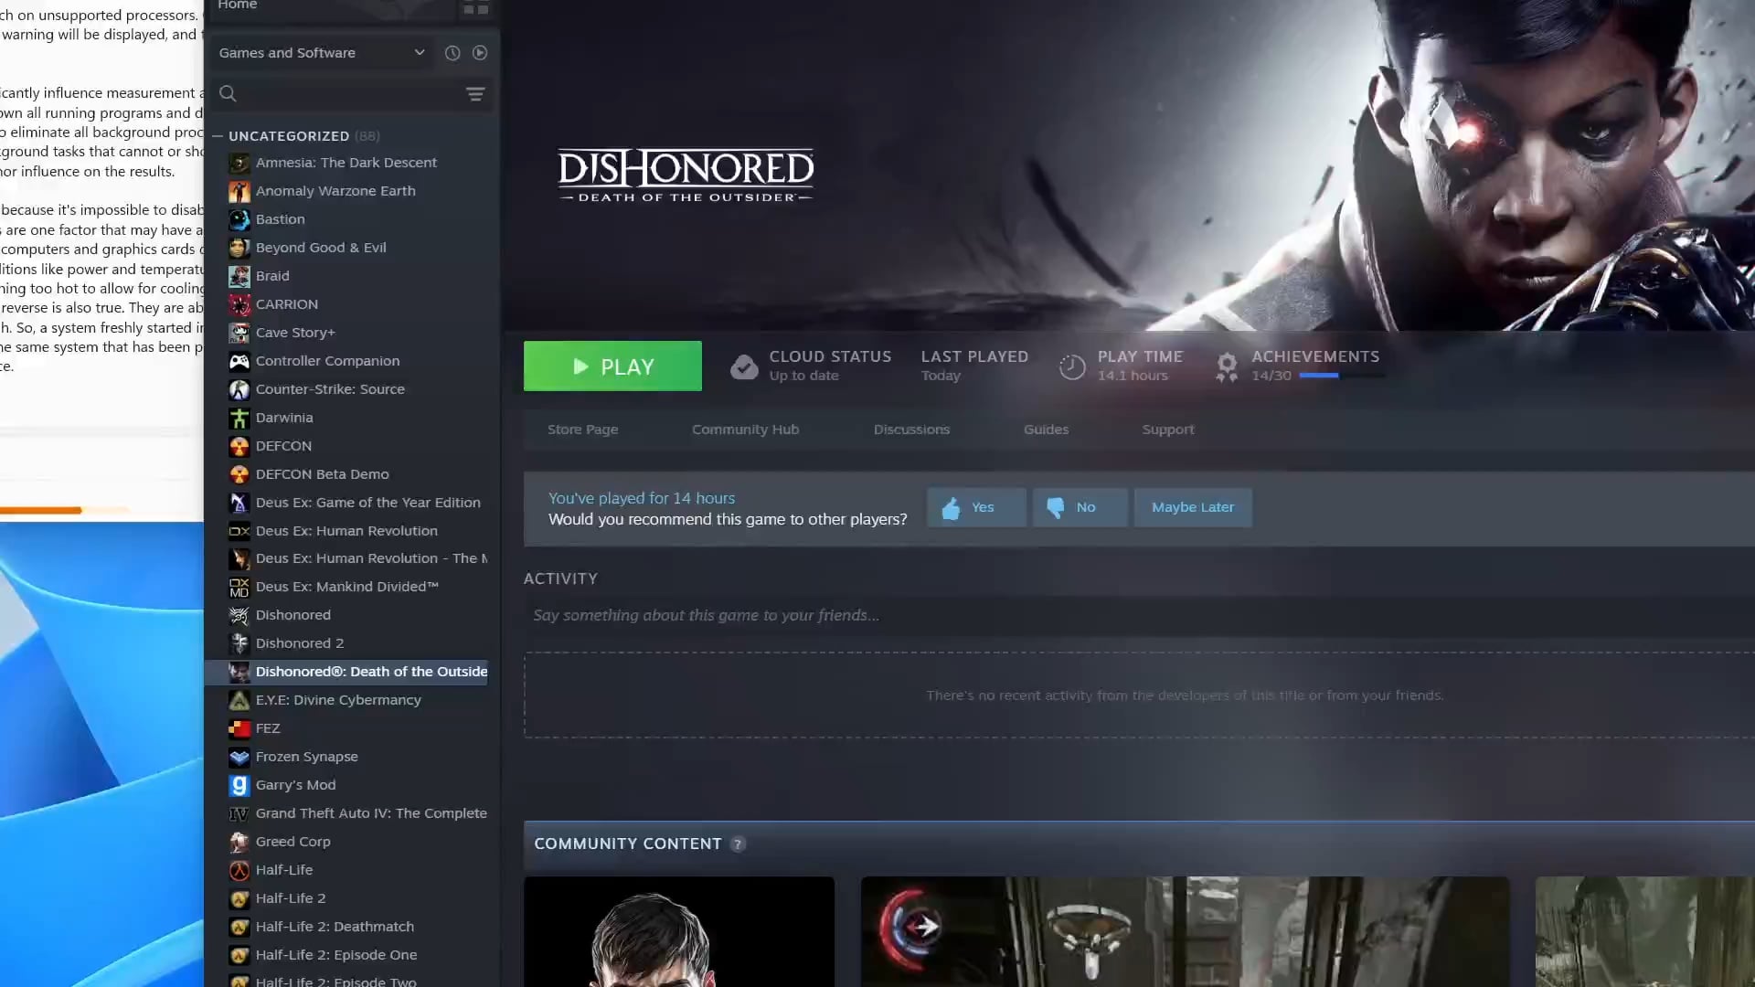Select Dishonored 2 in library list
1755x987 pixels.
[300, 643]
